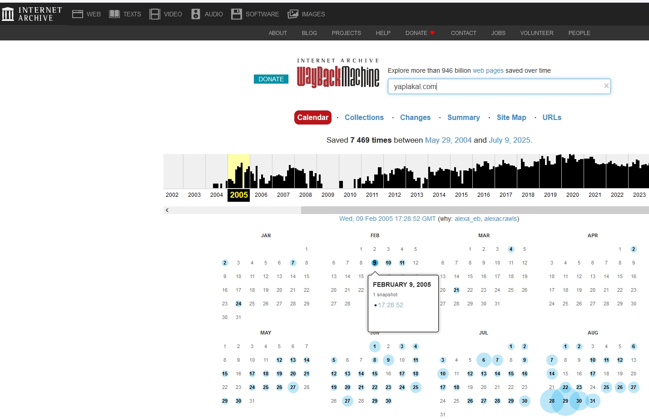The height and width of the screenshot is (419, 649).
Task: Select June 25 snapshot day
Action: (x=416, y=387)
